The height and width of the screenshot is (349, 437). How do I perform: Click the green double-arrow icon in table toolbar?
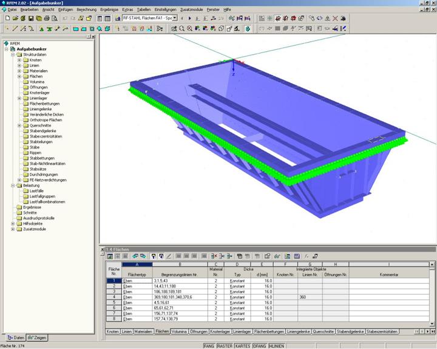(x=135, y=256)
